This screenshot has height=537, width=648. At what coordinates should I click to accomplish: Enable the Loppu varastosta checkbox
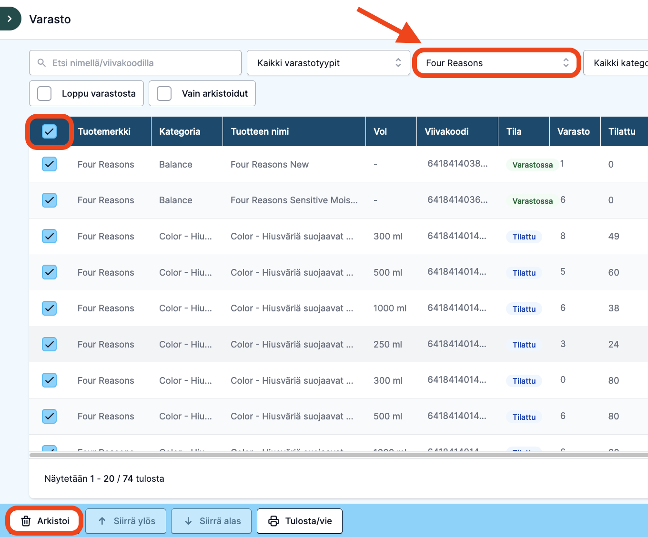44,93
